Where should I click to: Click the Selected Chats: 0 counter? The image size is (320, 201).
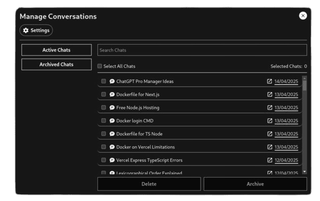pos(289,66)
